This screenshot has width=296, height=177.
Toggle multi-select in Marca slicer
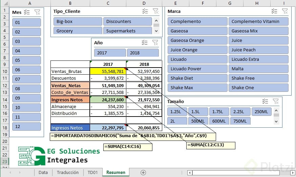[274, 11]
